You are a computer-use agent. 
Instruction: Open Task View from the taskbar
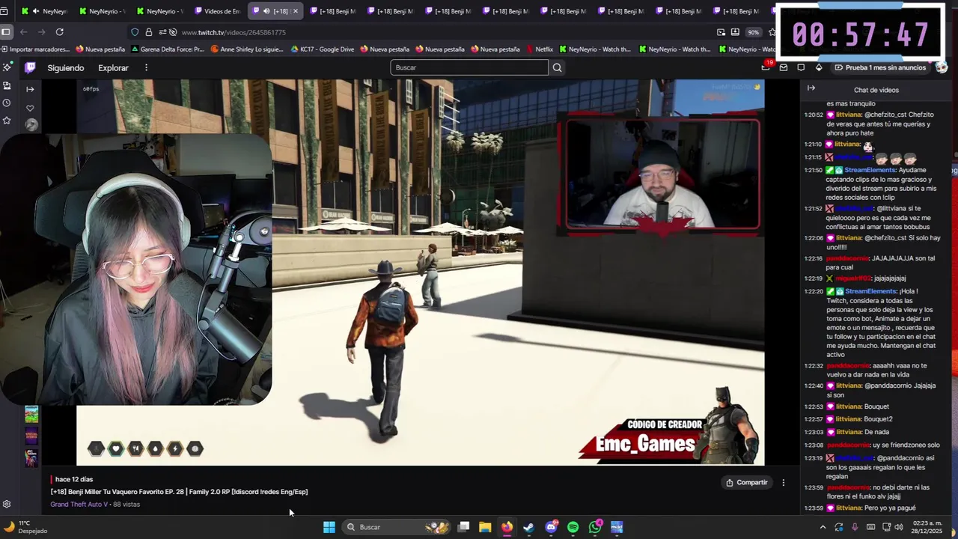463,527
